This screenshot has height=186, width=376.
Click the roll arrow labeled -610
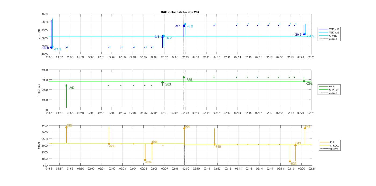click(x=215, y=137)
